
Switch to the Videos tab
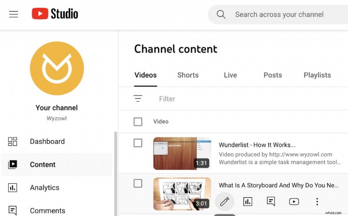[x=146, y=75]
